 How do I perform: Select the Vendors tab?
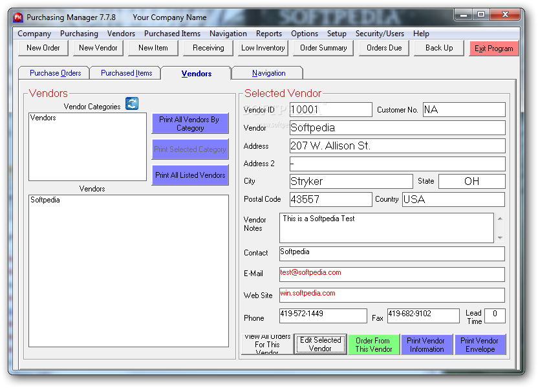197,74
